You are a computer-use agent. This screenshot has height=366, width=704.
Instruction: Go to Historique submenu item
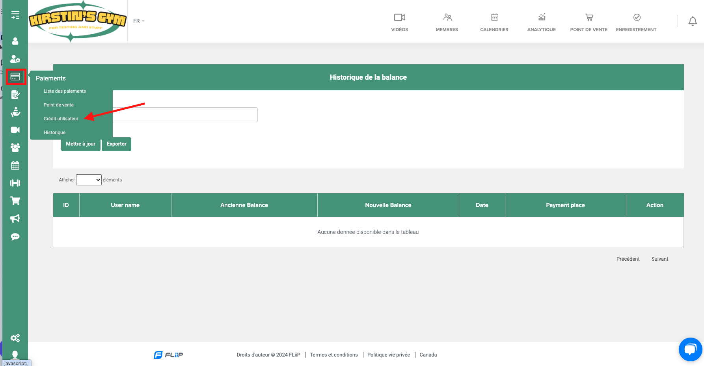coord(54,133)
